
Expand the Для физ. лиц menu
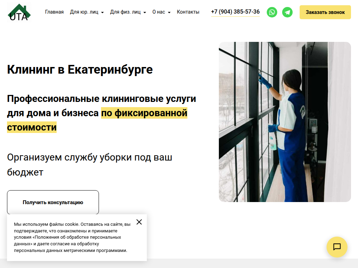pyautogui.click(x=128, y=12)
